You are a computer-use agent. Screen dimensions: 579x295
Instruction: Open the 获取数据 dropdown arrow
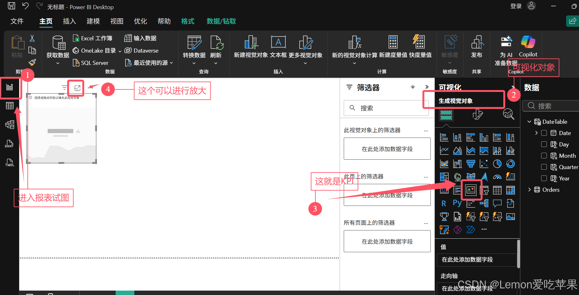click(58, 63)
